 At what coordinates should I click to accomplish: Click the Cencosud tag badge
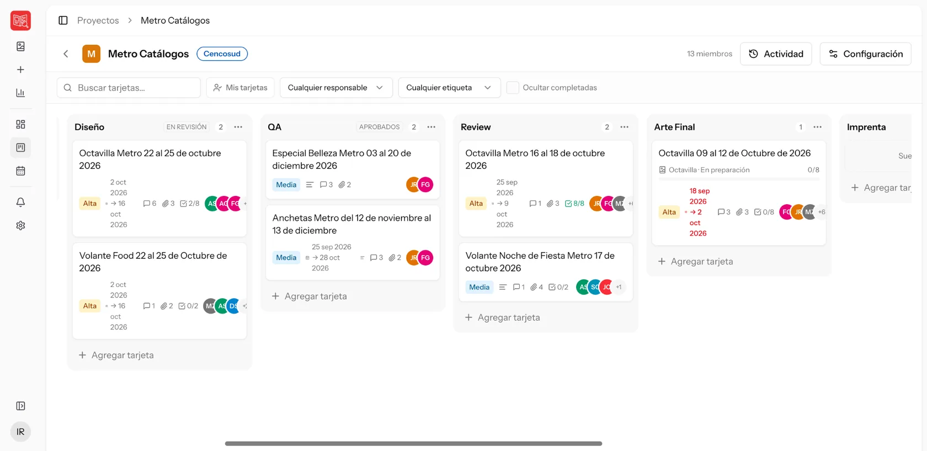222,54
